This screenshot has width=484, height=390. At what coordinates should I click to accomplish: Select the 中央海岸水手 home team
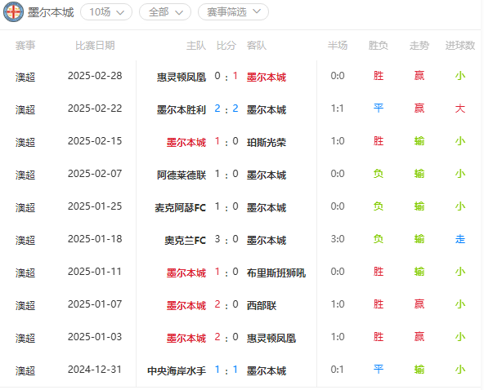[177, 370]
